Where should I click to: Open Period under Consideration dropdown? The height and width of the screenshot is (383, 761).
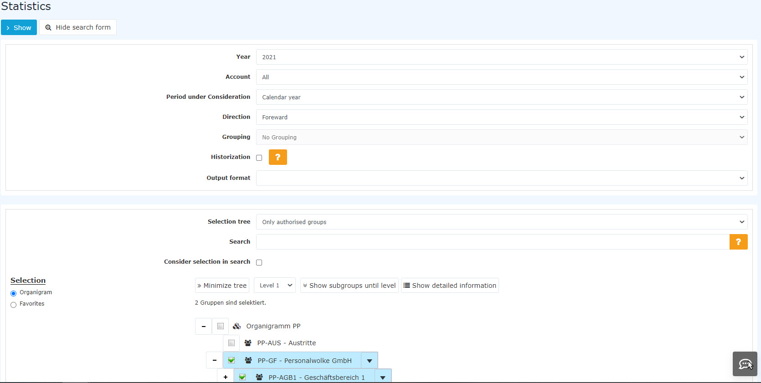(x=502, y=97)
